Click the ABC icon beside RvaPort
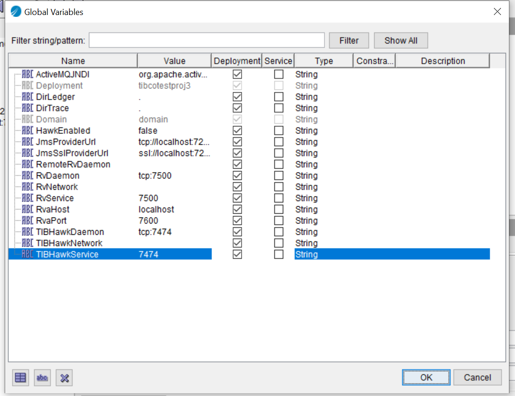The height and width of the screenshot is (396, 515). (28, 221)
